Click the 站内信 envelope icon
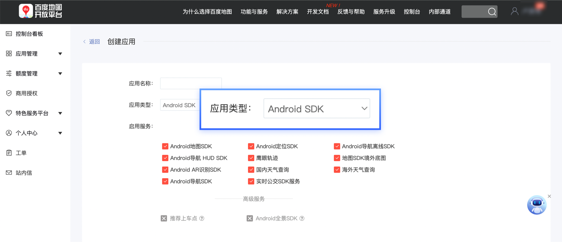 point(9,173)
